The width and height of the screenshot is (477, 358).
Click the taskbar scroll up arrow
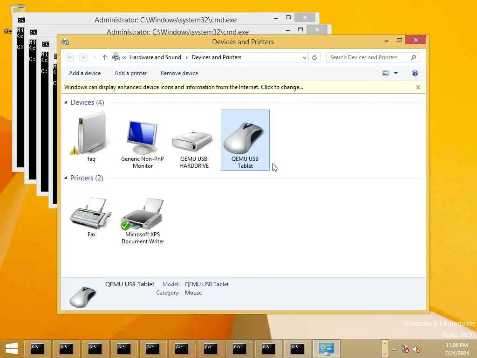click(385, 344)
